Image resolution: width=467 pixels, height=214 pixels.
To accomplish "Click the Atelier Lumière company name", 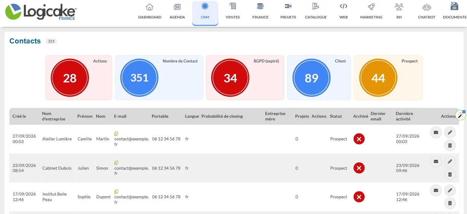I will pyautogui.click(x=57, y=139).
